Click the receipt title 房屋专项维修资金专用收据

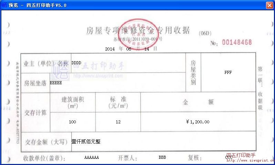[138, 31]
